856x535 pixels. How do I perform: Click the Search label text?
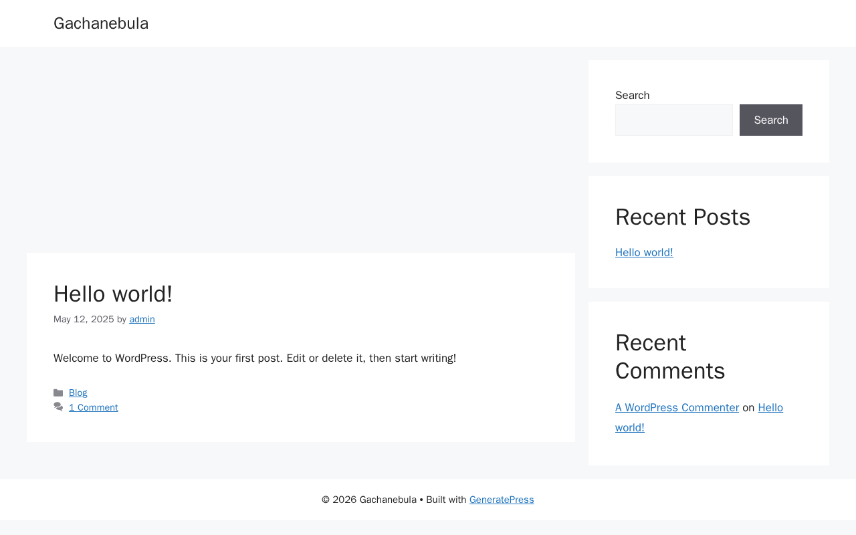point(632,96)
